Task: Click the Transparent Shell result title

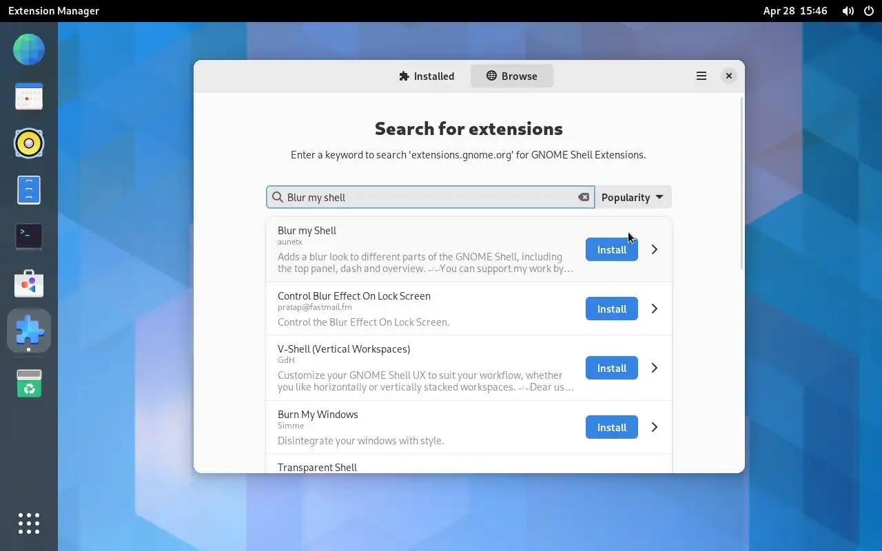Action: [317, 467]
